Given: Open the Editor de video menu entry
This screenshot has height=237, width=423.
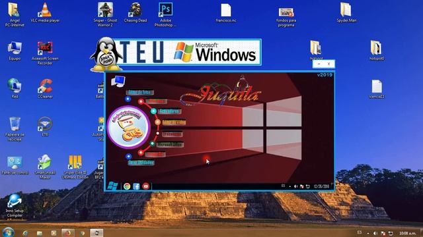Looking at the screenshot, I should [174, 122].
